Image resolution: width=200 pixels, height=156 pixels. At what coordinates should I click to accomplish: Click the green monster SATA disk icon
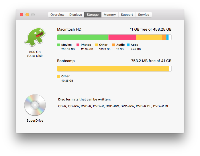click(x=35, y=37)
